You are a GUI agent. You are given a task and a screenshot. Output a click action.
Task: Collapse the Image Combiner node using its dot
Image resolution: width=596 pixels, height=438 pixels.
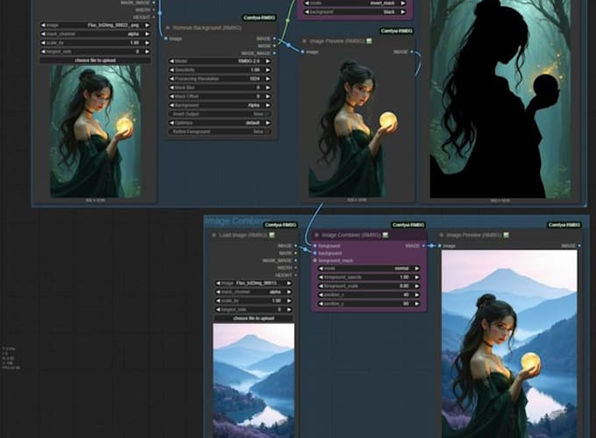tap(316, 235)
